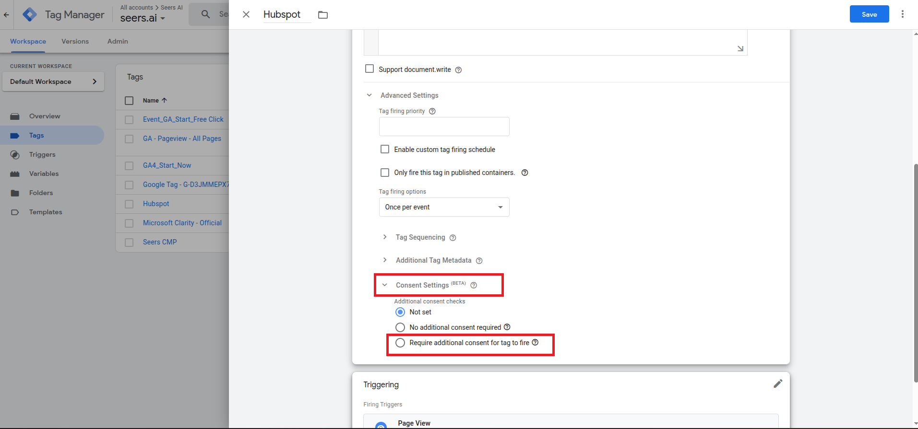918x429 pixels.
Task: Click help icon next to Tag firing priority
Action: click(432, 111)
